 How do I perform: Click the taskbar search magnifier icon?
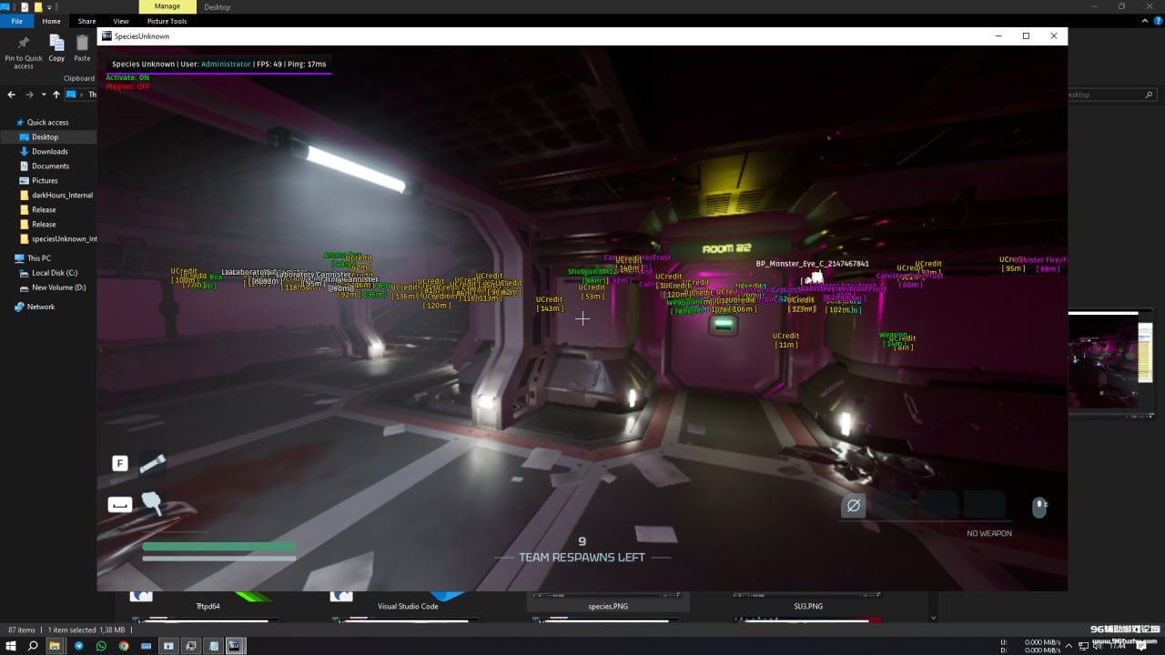pyautogui.click(x=33, y=646)
